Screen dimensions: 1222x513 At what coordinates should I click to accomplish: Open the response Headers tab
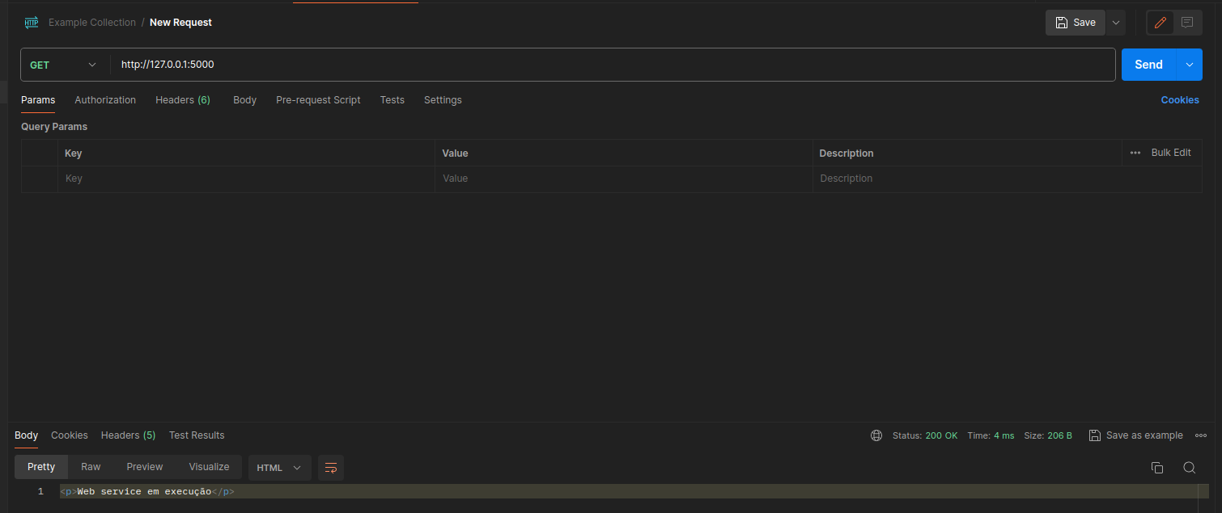(x=128, y=435)
